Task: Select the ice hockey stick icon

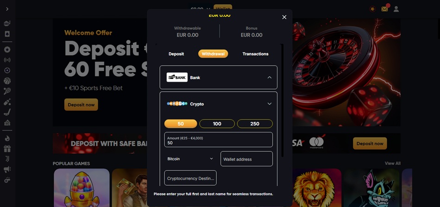Action: tap(7, 112)
